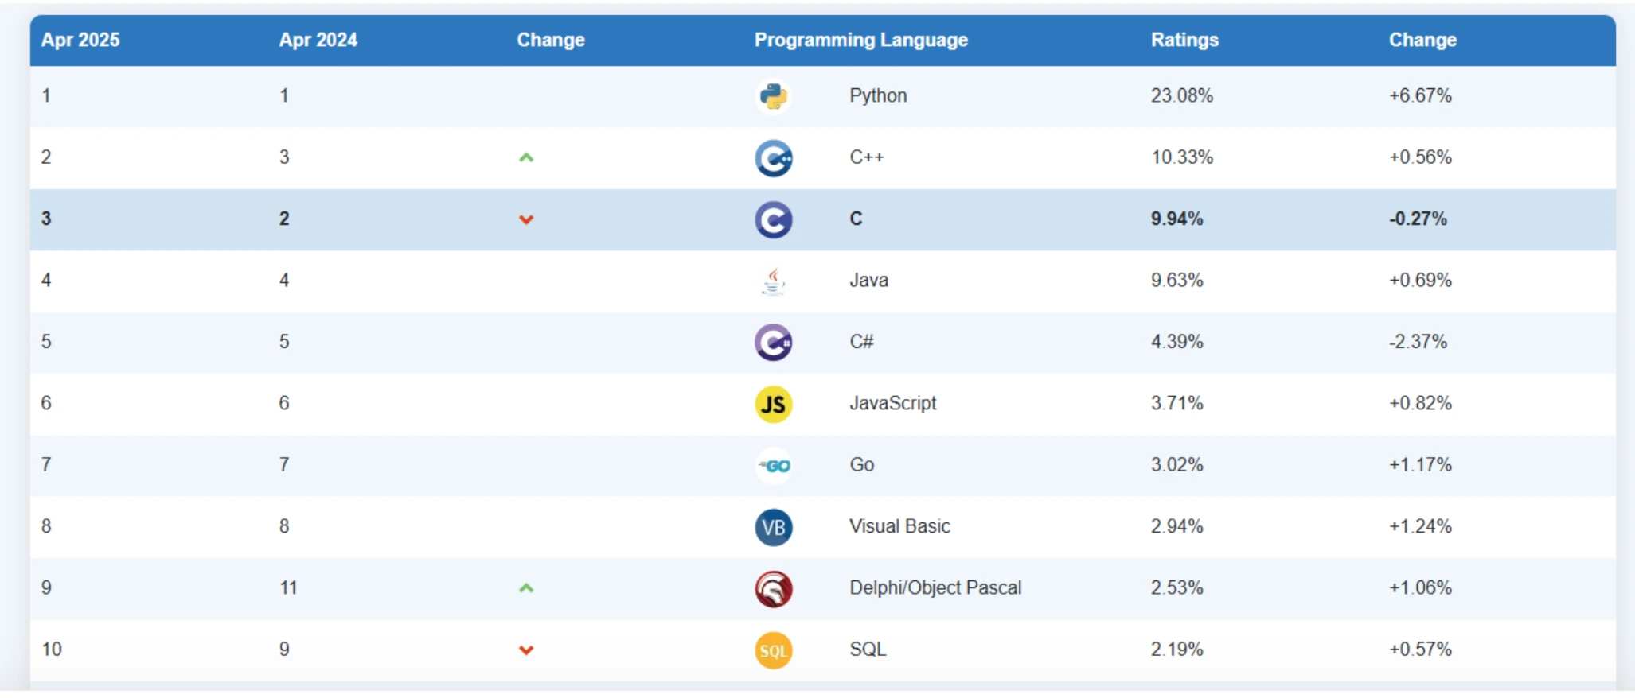
Task: Click the C language logo icon
Action: click(x=773, y=219)
